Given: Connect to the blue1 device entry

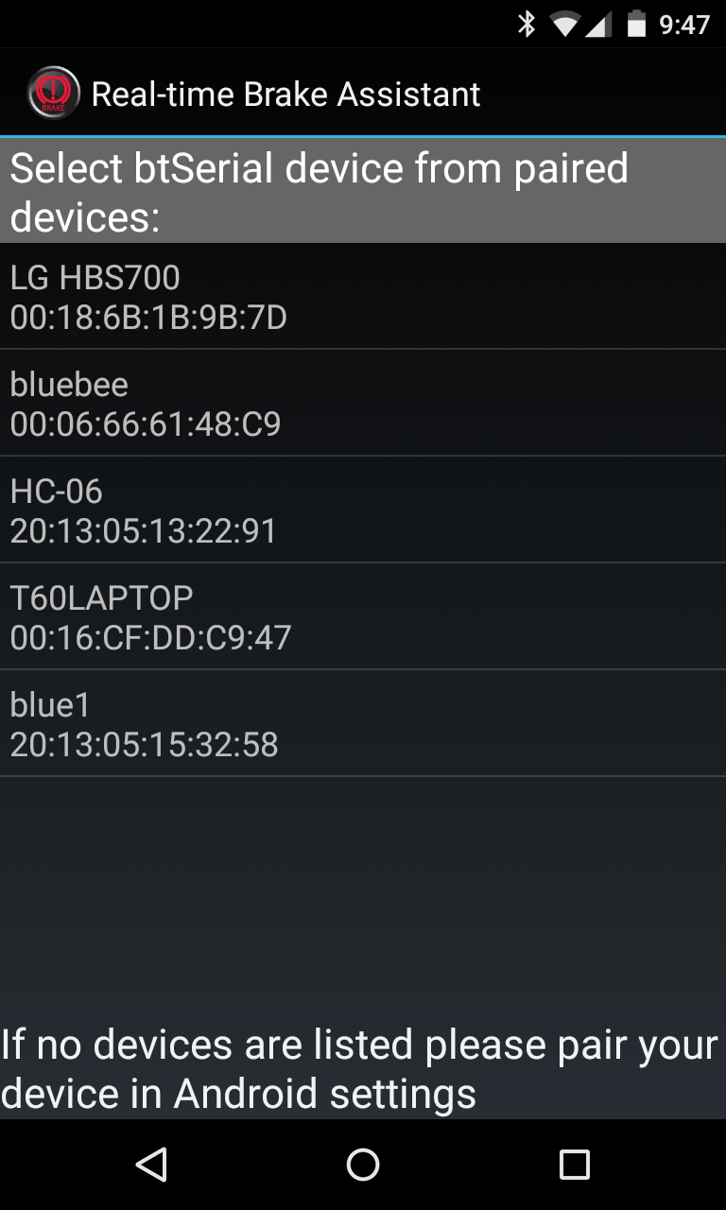Looking at the screenshot, I should [x=363, y=724].
